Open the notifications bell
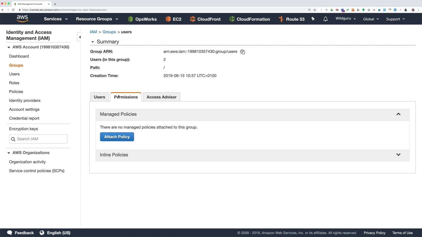 pos(325,19)
